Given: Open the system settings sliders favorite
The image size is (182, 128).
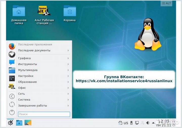Looking at the screenshot, I should [12, 78].
